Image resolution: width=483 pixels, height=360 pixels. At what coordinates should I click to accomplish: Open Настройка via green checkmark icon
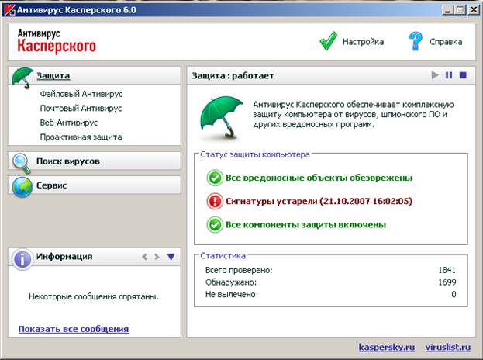329,40
